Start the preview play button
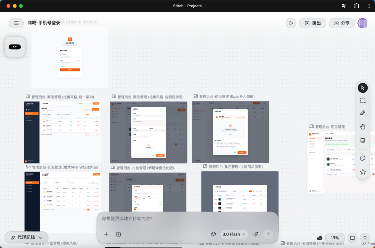Viewport: 375px width, 248px height. [x=291, y=23]
